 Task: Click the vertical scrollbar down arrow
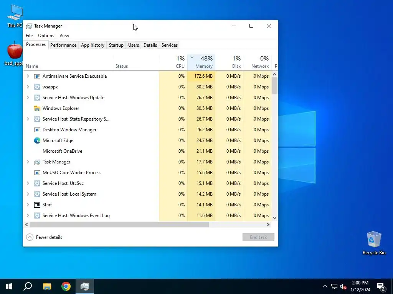[x=275, y=218]
